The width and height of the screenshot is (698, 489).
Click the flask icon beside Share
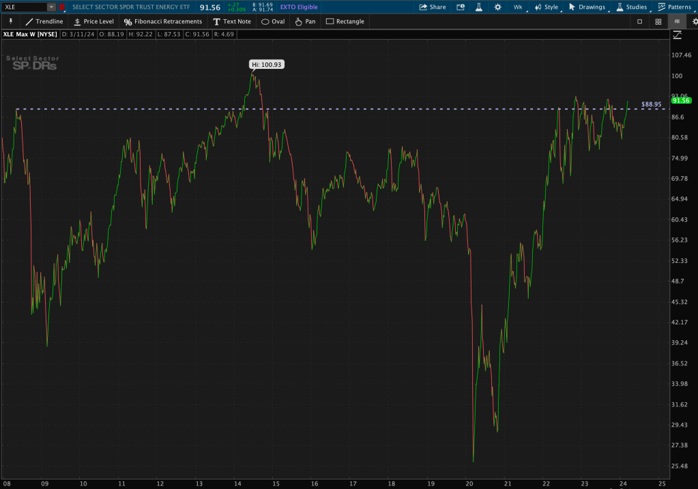click(x=479, y=7)
